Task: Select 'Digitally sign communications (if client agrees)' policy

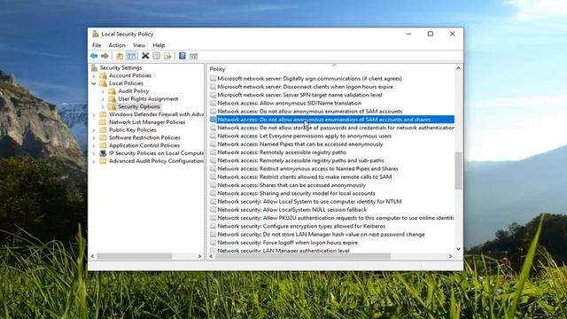Action: point(309,79)
